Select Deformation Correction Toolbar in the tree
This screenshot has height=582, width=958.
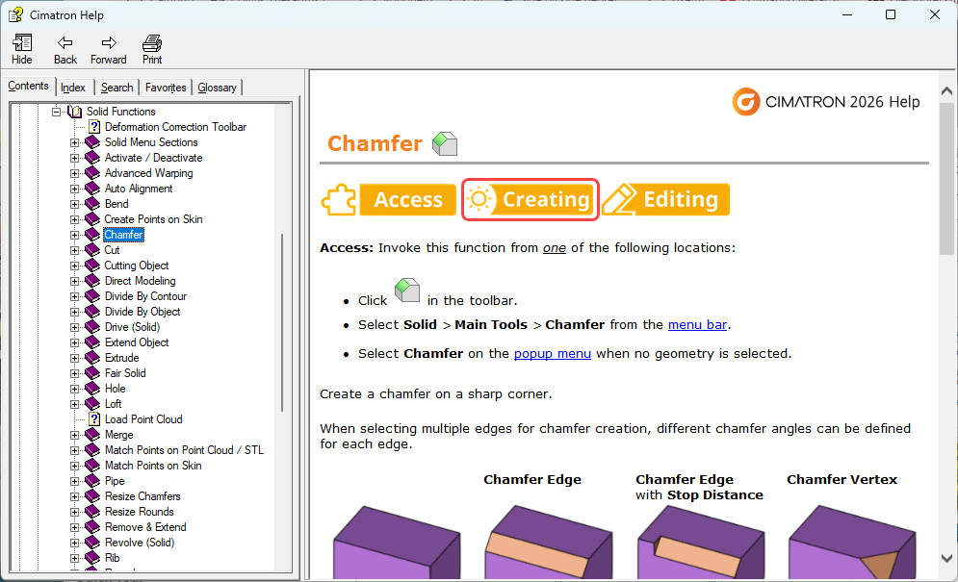tap(175, 127)
